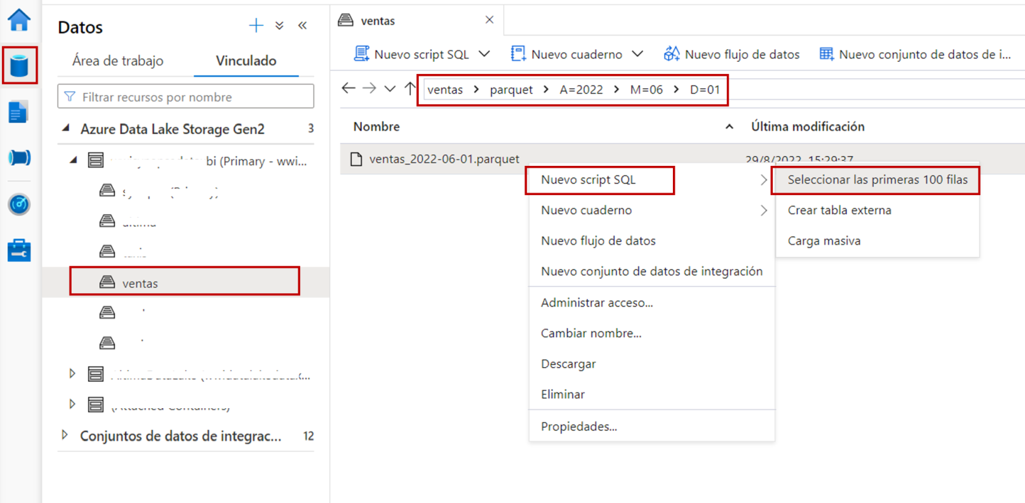Open the Monitor hub gauge icon
Screen dimensions: 1025x503
(19, 204)
